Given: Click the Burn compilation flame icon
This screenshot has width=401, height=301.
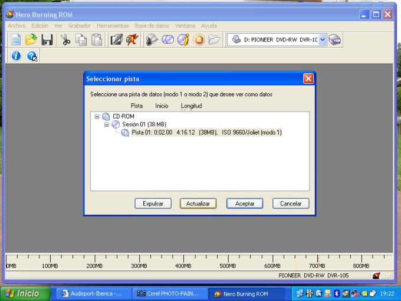Looking at the screenshot, I should tap(132, 40).
